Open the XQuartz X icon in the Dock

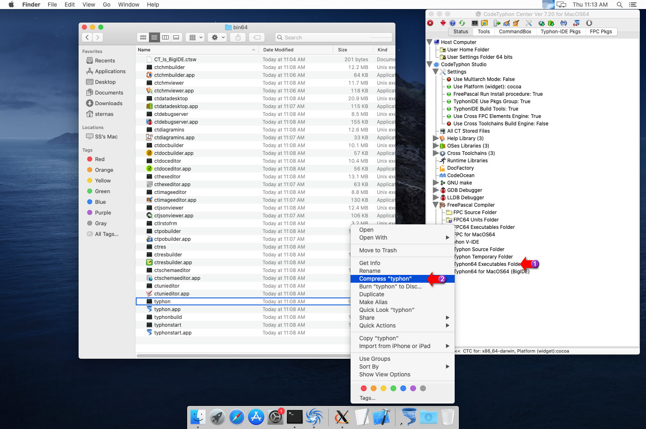pos(342,417)
